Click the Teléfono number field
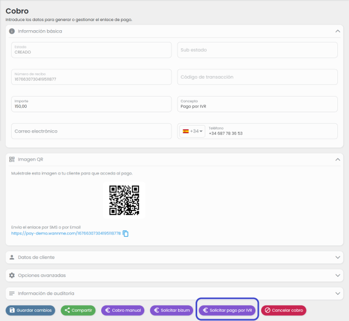Screen dimensions: 349x321 (272, 131)
